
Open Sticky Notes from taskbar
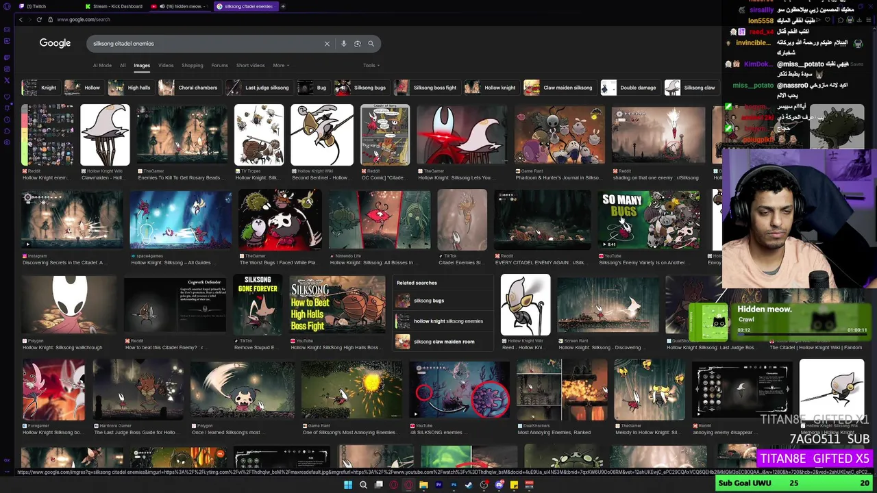click(514, 485)
